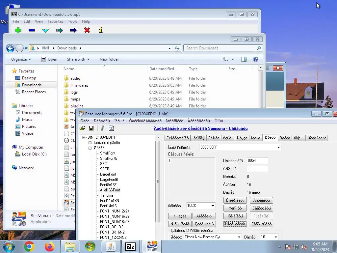The height and width of the screenshot is (253, 337).
Task: Open the File menu in 7-Zip
Action: pos(16,21)
